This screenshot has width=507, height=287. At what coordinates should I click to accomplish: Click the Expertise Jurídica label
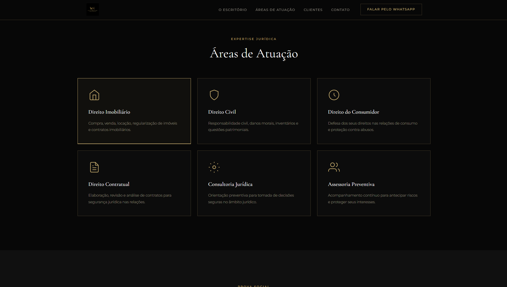[254, 39]
